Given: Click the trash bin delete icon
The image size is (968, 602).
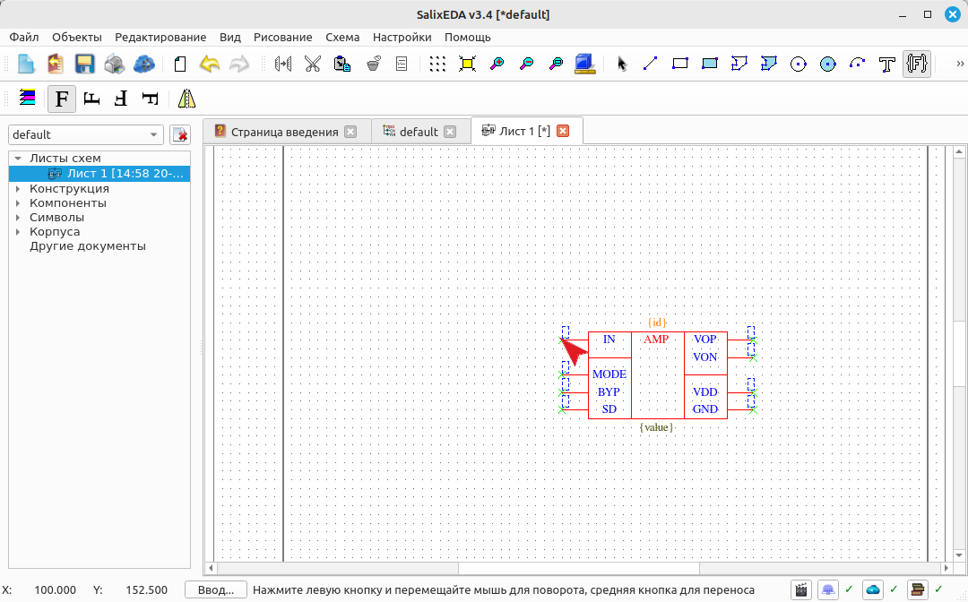Looking at the screenshot, I should point(372,64).
